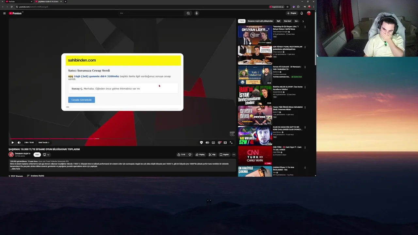Open Çakma iPhone 17 Pro Max thumbnail

tap(255, 171)
